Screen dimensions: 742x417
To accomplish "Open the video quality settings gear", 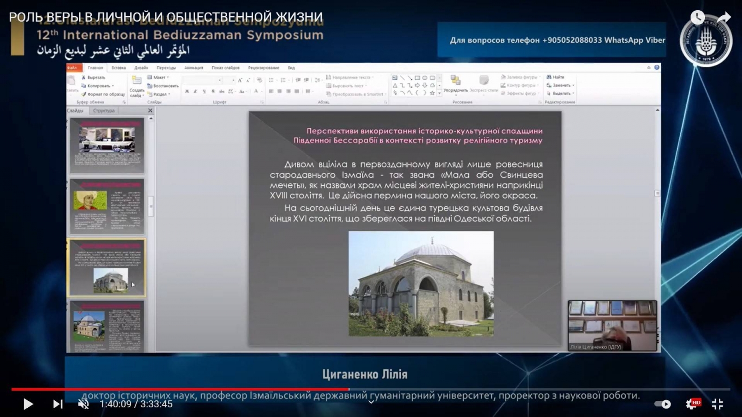I will [x=692, y=404].
